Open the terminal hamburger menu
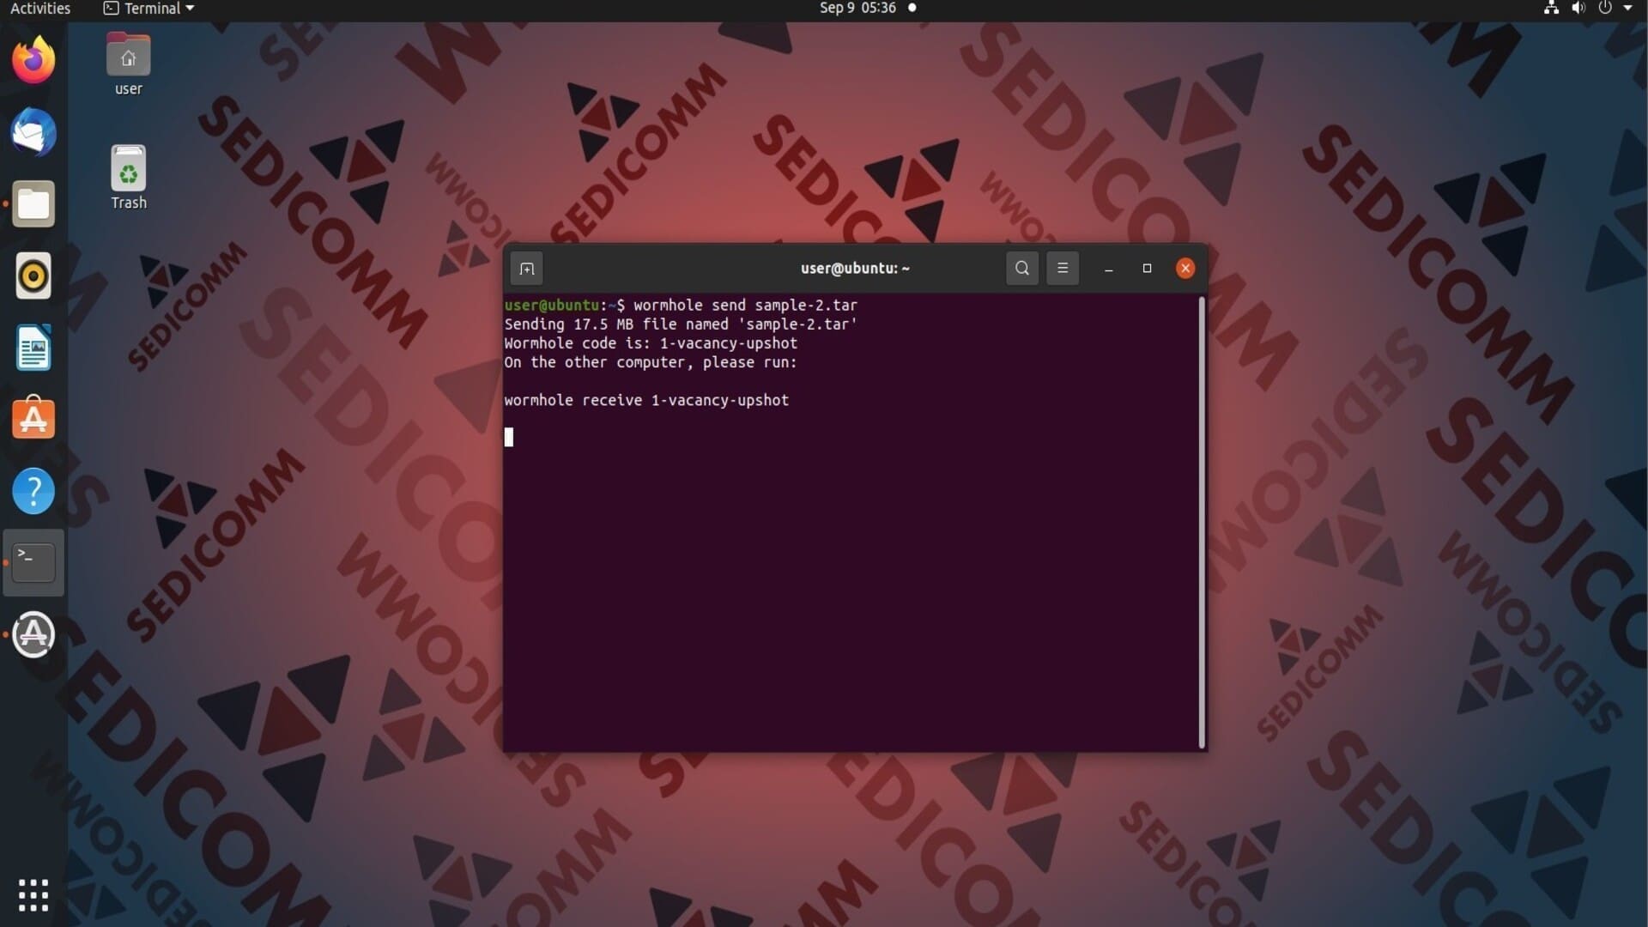This screenshot has width=1648, height=927. [x=1063, y=269]
